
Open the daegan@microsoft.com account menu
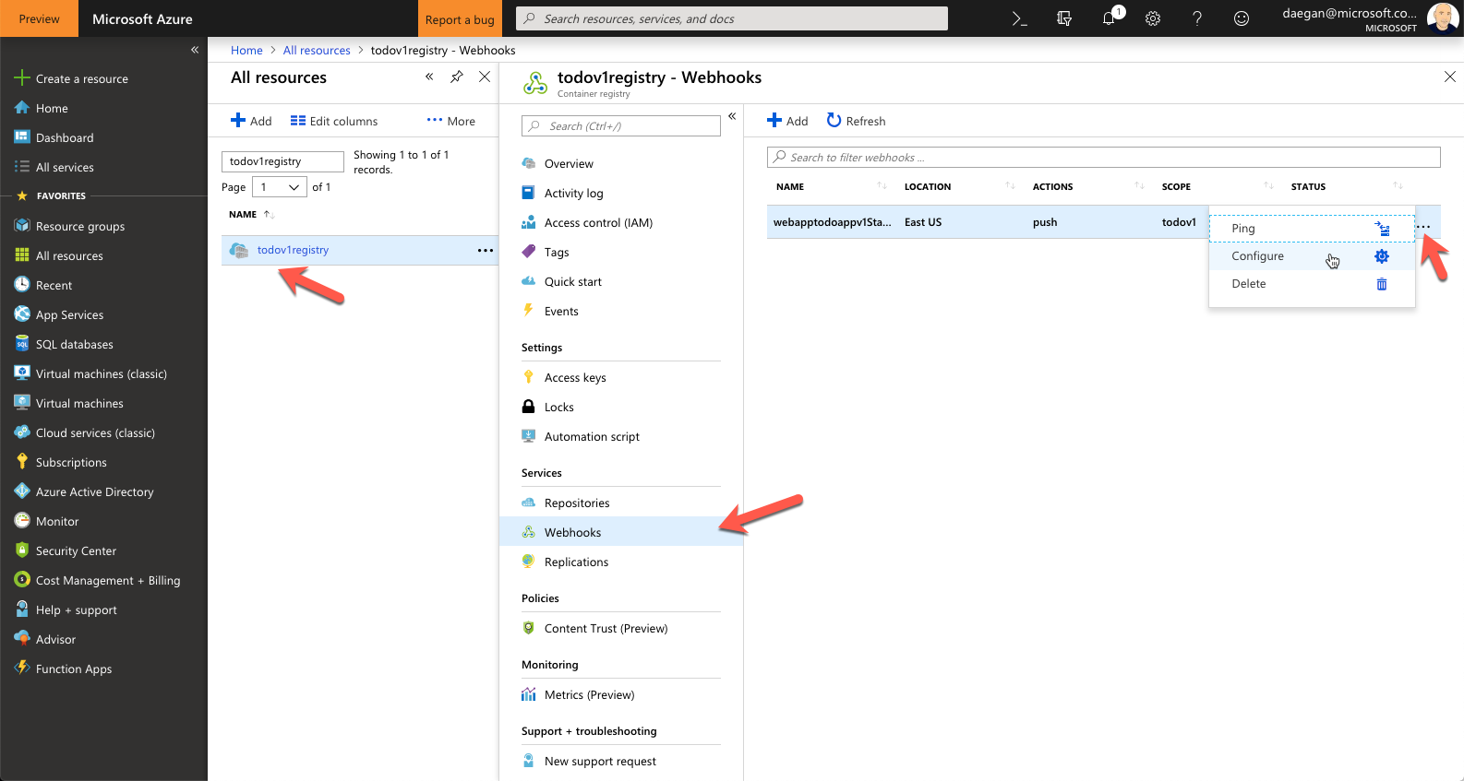pos(1369,18)
